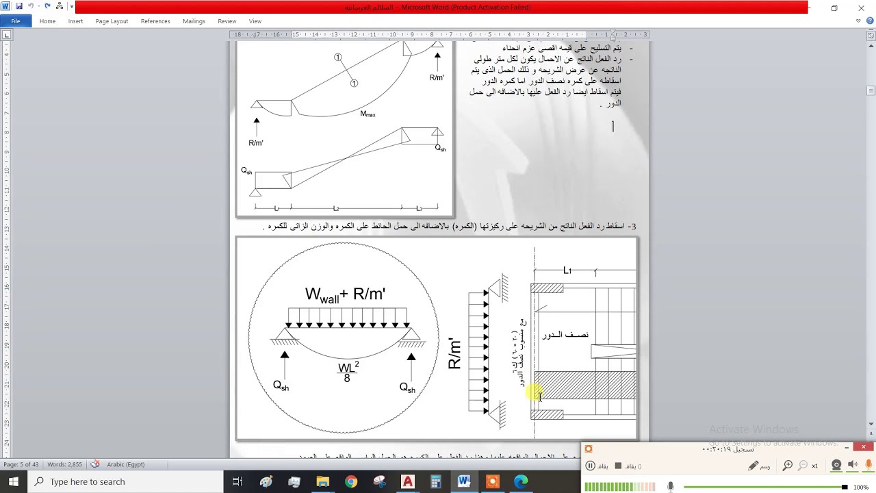
Task: Open the Review ribbon tab
Action: (227, 21)
